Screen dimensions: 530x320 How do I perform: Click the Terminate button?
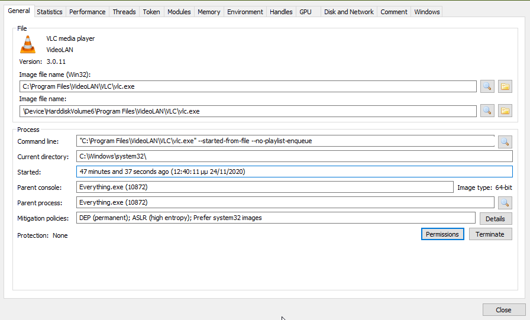(490, 234)
